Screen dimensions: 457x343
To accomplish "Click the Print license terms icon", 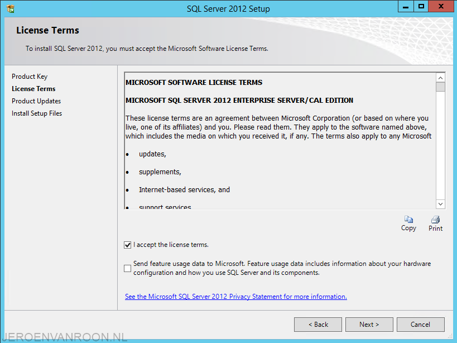I will 435,220.
